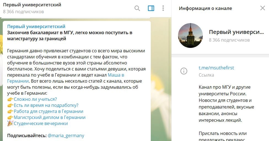The image size is (269, 141).
Task: Open "Работа для студента в Германии" link
Action: (49, 111)
